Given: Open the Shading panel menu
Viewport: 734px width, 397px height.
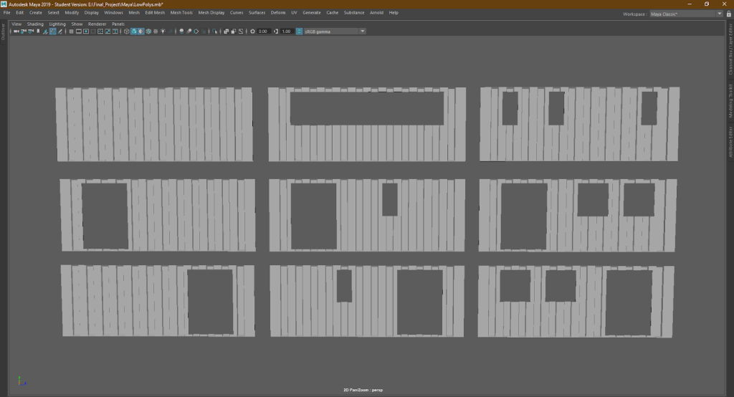Looking at the screenshot, I should pos(35,24).
